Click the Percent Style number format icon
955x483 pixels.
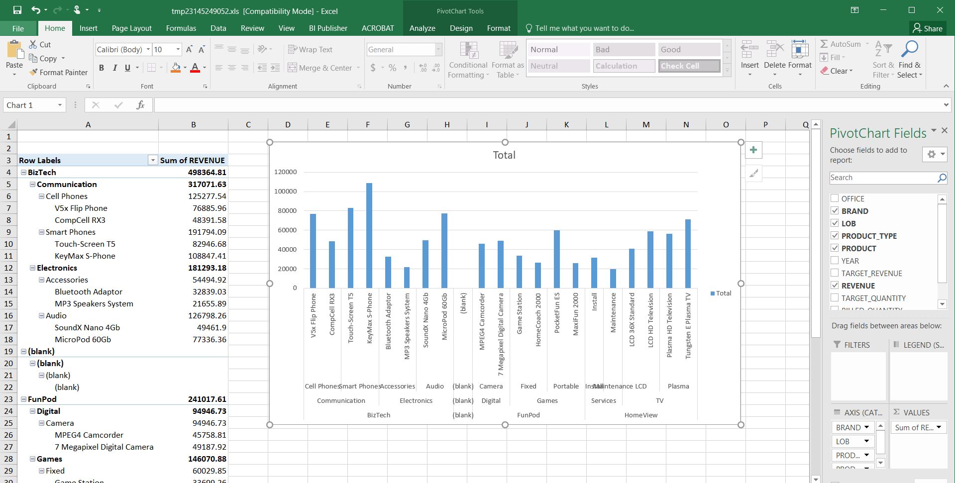tap(393, 68)
